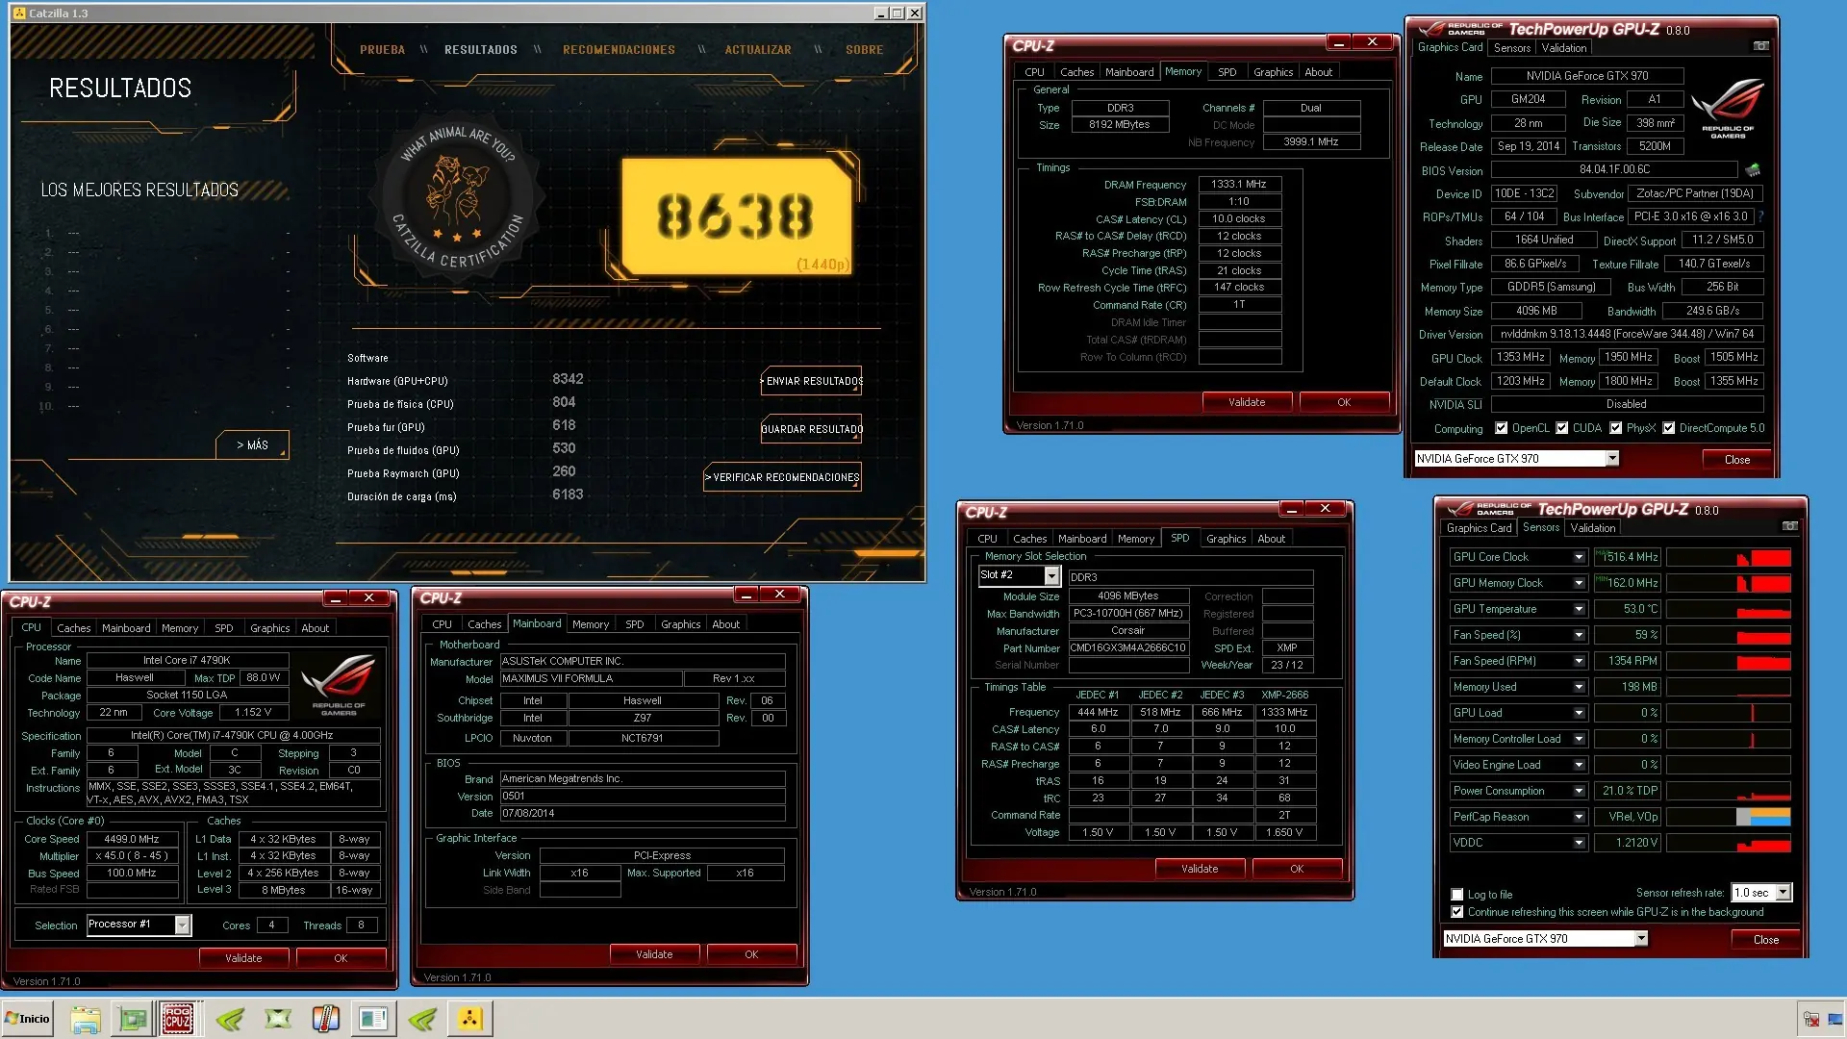Click the Part Number field CMD16GX3M4A2666C10
The height and width of the screenshot is (1039, 1847).
[1127, 647]
